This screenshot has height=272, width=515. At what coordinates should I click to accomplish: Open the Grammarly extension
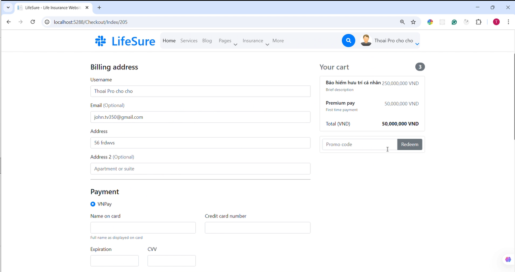454,22
